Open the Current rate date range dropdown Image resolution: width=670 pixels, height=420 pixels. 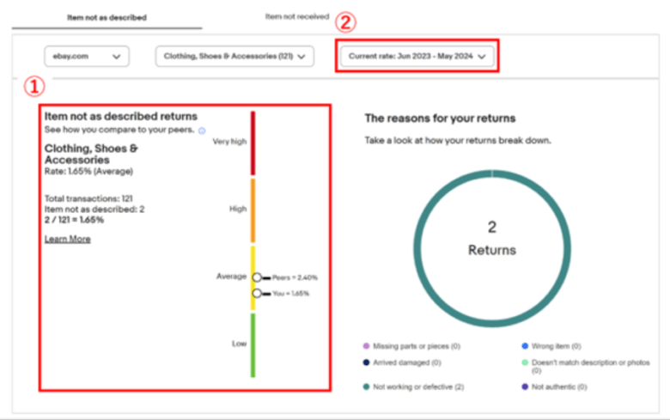(x=417, y=57)
